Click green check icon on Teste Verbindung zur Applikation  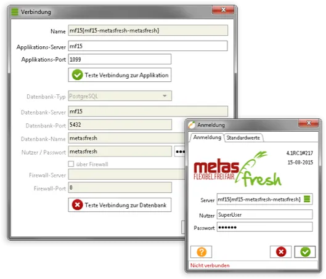pyautogui.click(x=78, y=75)
